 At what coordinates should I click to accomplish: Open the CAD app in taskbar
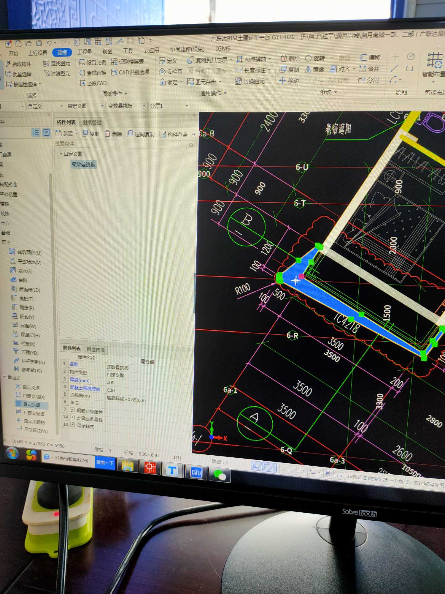coord(196,473)
